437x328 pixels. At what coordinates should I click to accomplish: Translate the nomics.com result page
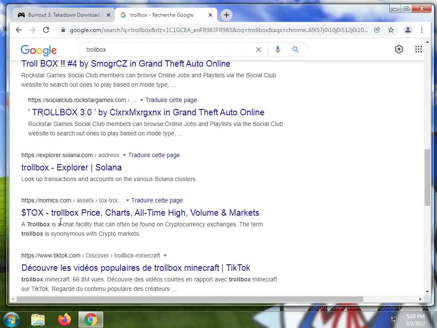tap(157, 200)
